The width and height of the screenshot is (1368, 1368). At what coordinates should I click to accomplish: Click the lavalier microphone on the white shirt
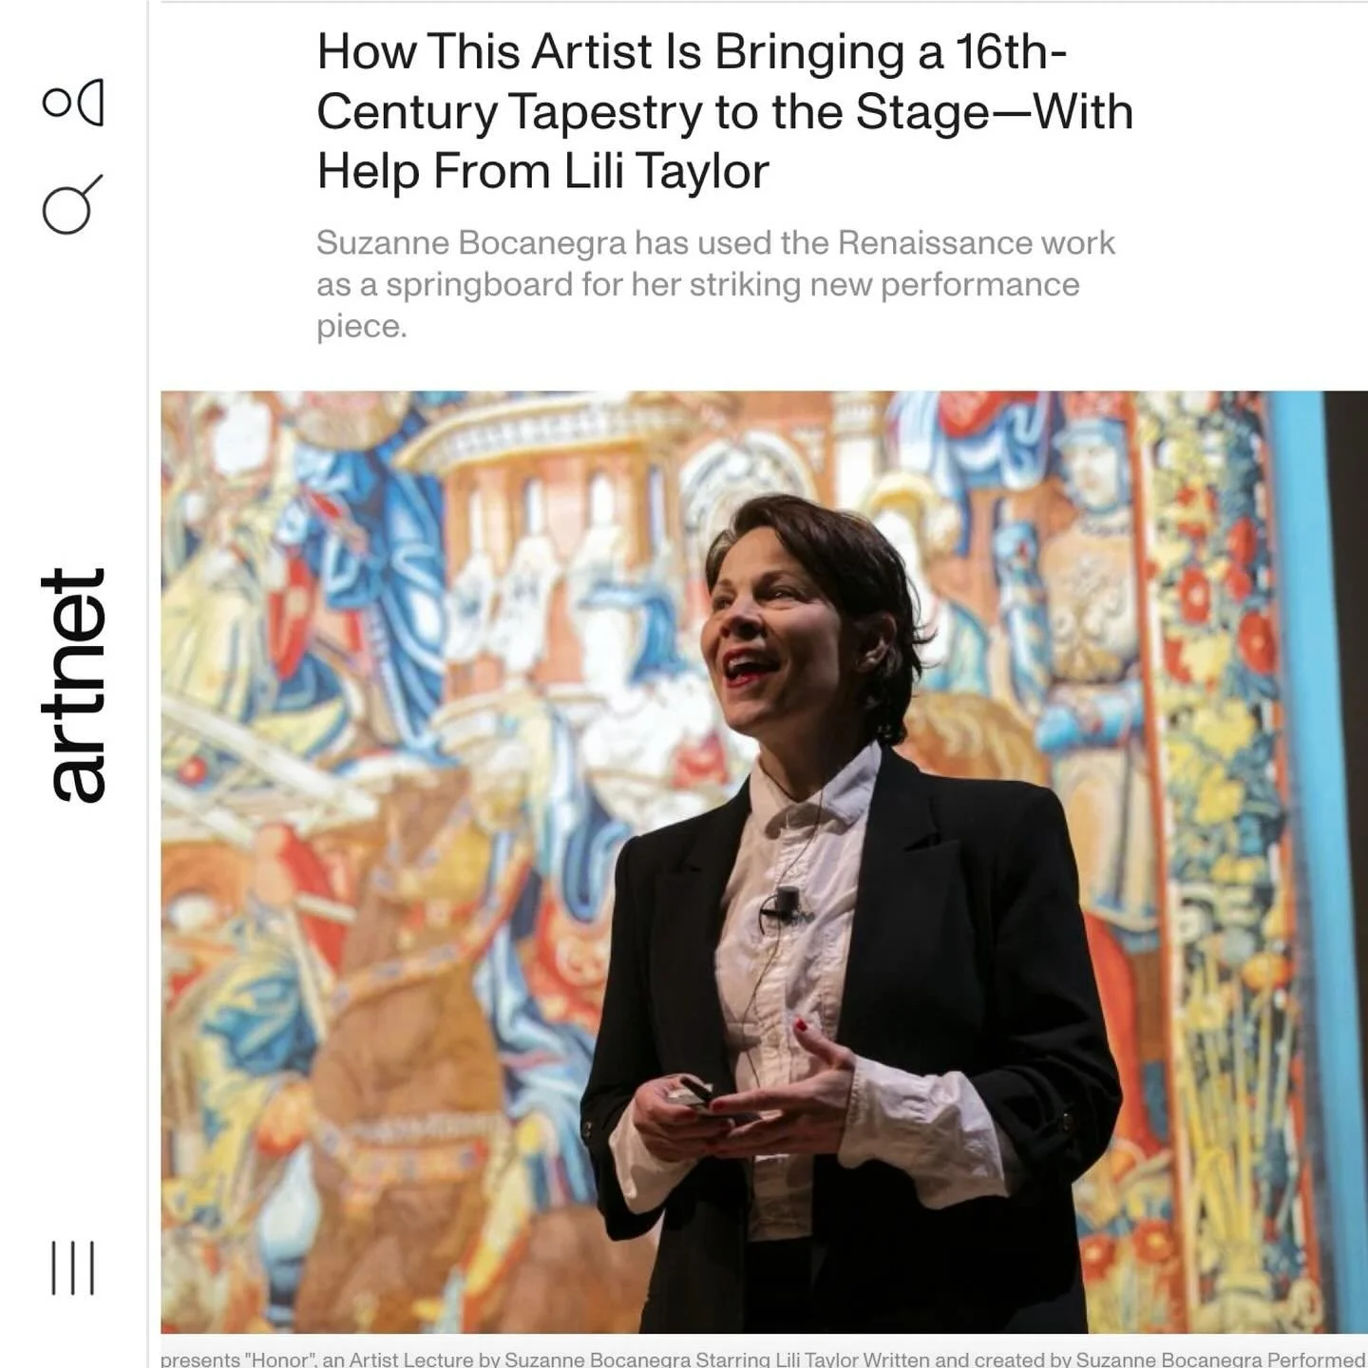coord(785,902)
